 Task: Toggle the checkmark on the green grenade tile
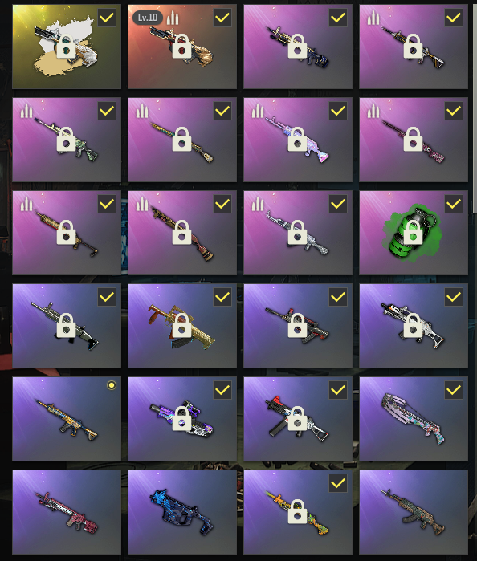[454, 204]
